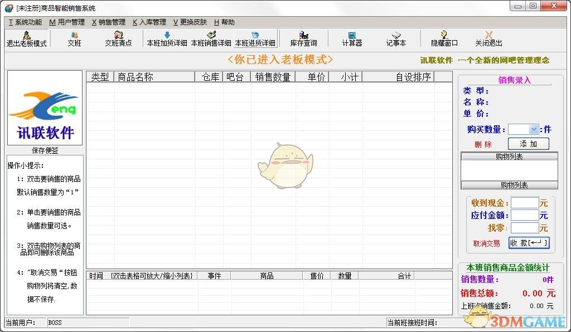Open 本班加货详细 restock details
Screen dimensions: 571x332
[167, 39]
